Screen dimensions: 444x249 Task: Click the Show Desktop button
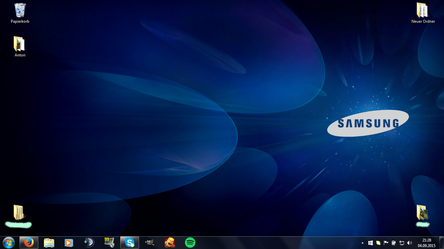tap(441, 243)
